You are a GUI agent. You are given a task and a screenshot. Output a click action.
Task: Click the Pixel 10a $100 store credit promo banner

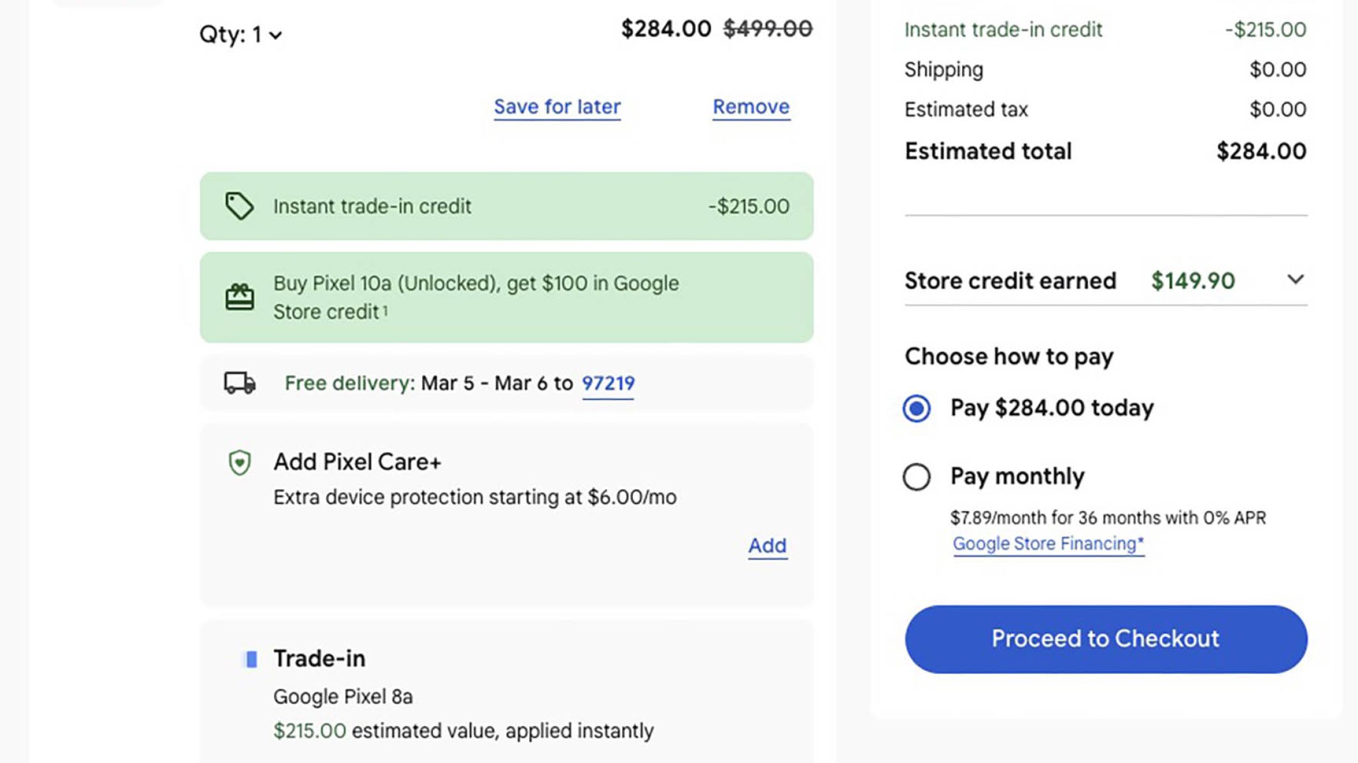tap(506, 297)
